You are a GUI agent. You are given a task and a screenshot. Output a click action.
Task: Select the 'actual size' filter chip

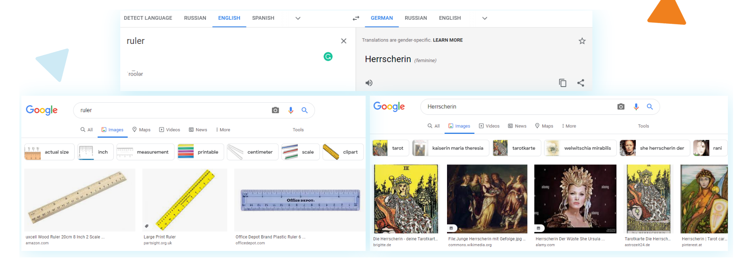(x=49, y=152)
